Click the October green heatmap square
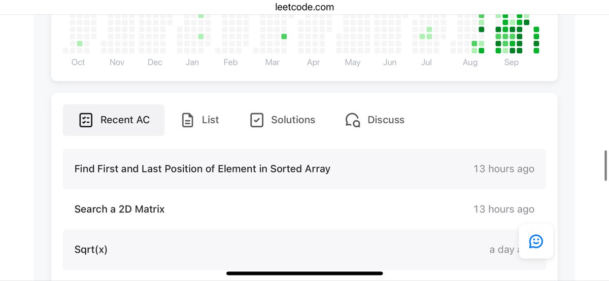This screenshot has height=281, width=609. [80, 44]
